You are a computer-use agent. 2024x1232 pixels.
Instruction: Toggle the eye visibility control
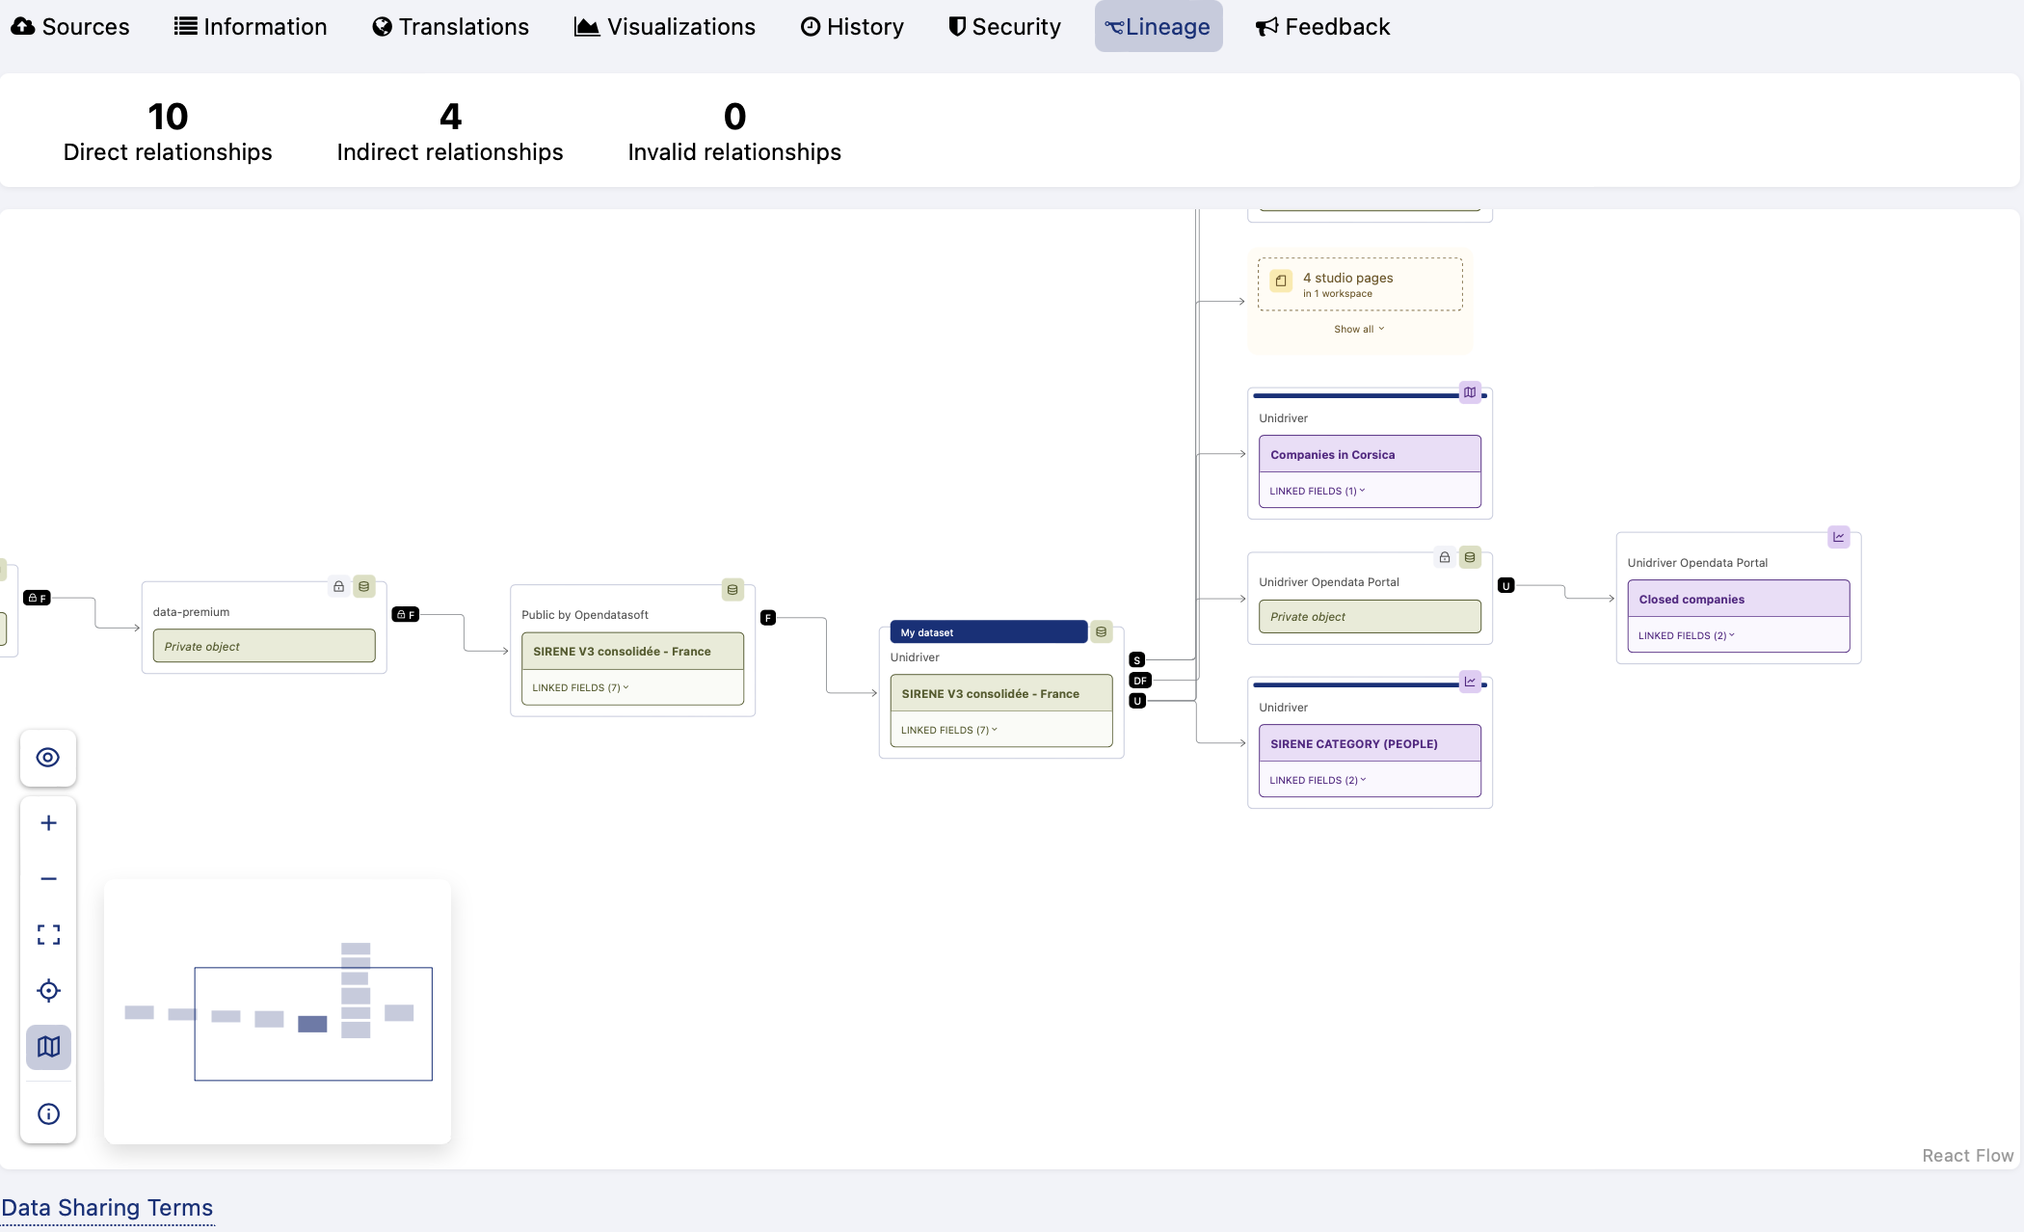click(x=48, y=758)
